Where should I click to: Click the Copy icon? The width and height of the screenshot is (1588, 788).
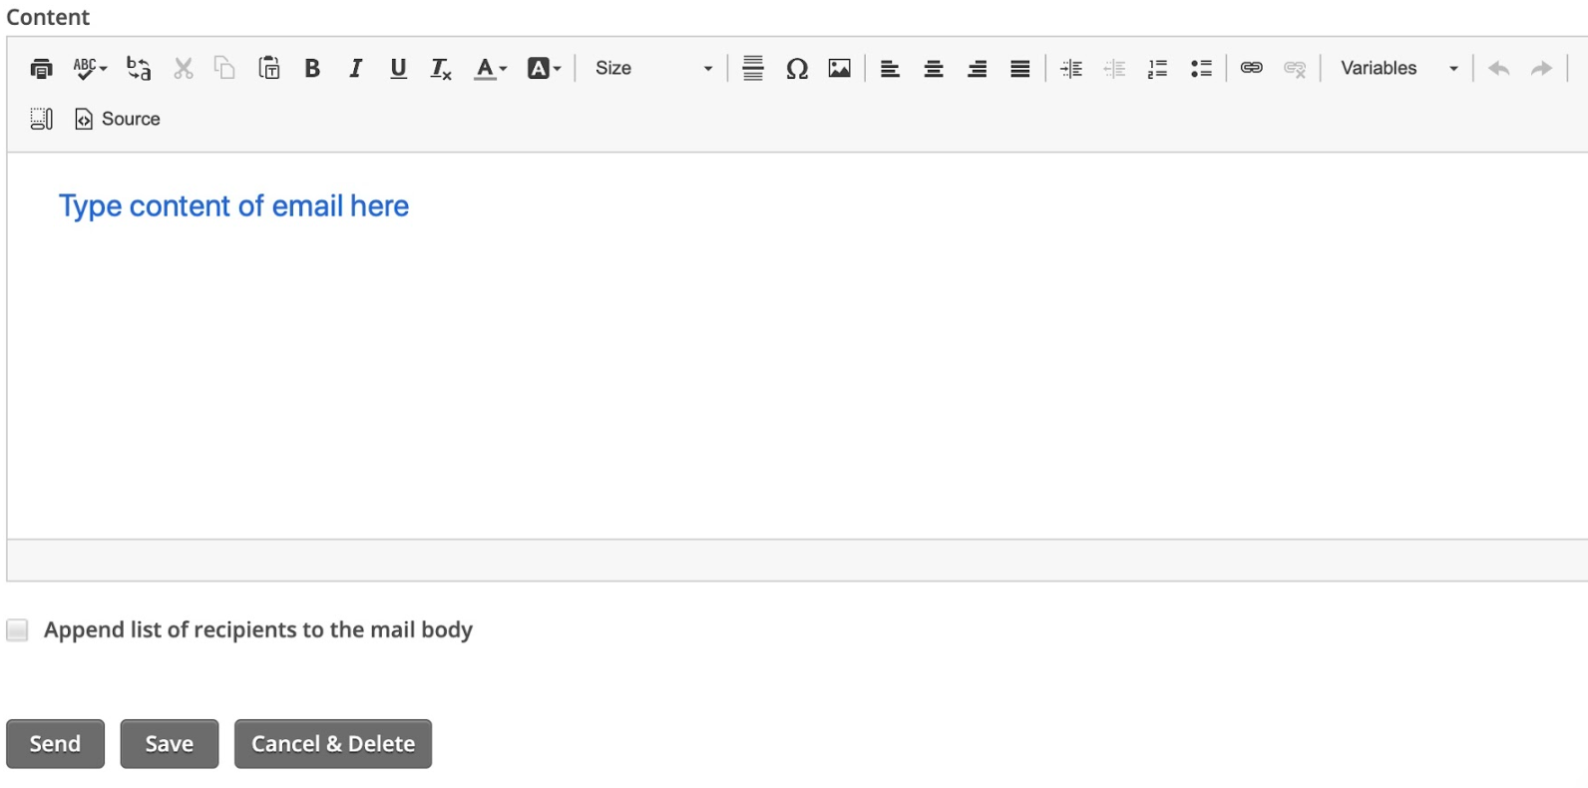coord(225,68)
